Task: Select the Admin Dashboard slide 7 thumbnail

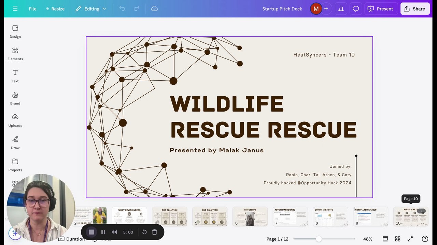Action: 291,216
